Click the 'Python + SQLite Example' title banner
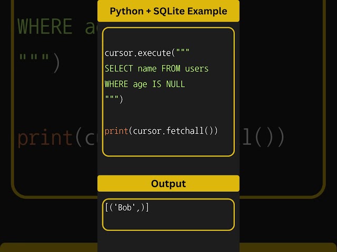The height and width of the screenshot is (252, 337). [168, 11]
